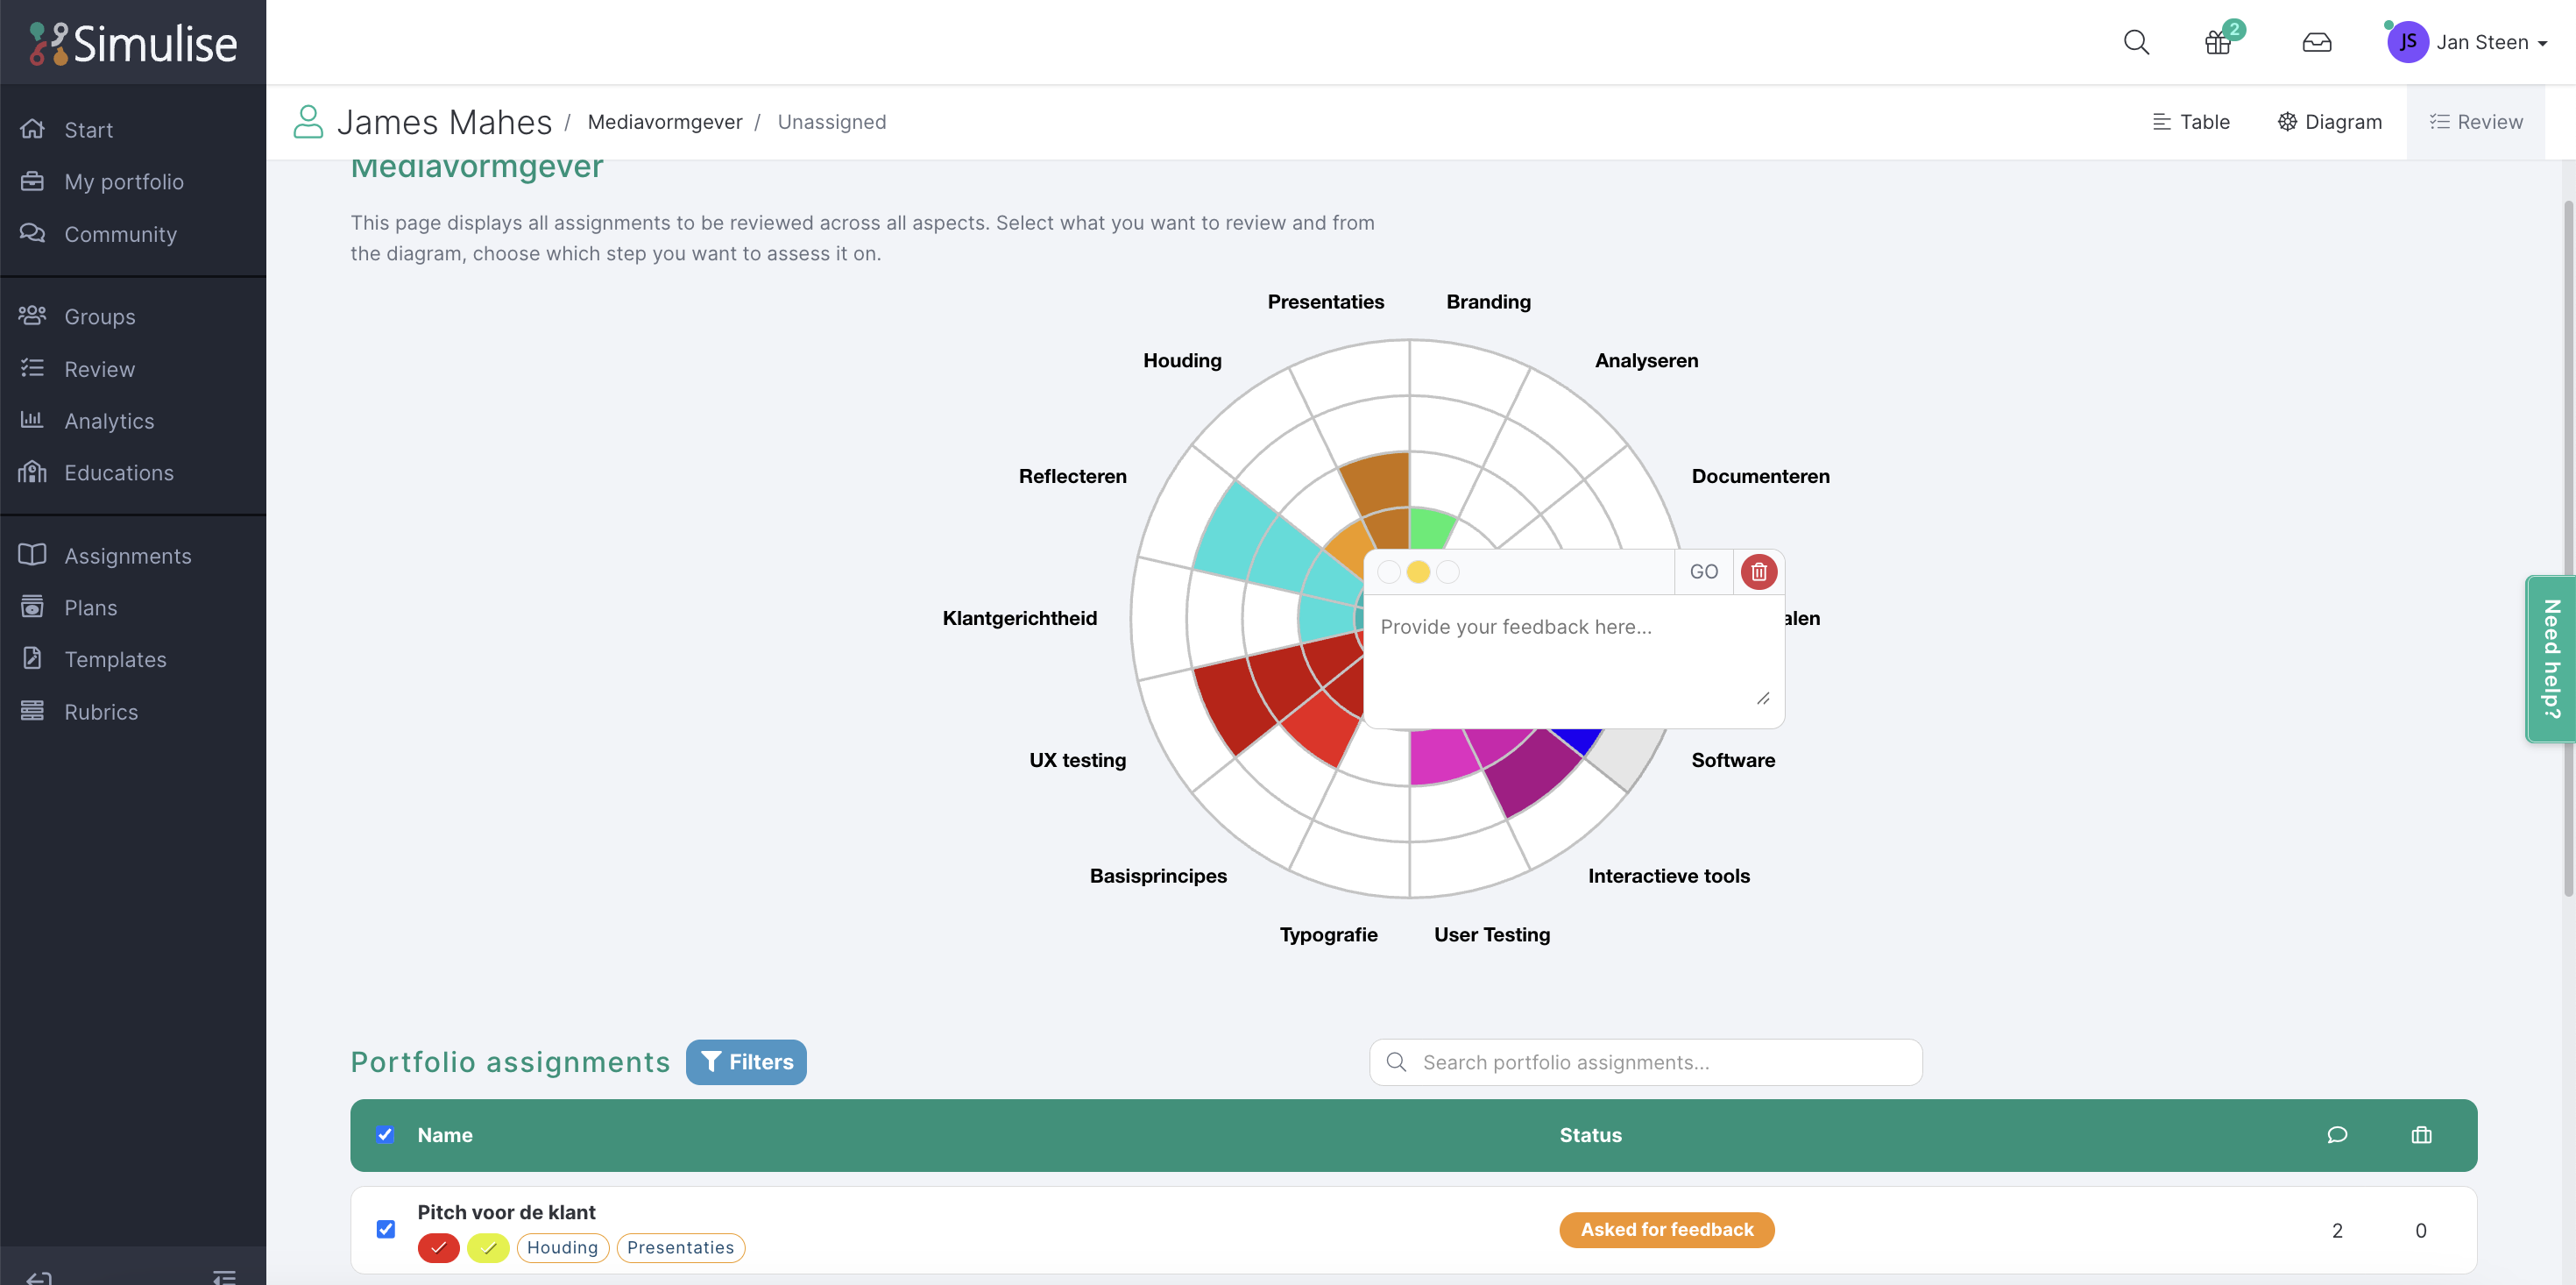The width and height of the screenshot is (2576, 1285).
Task: Delete feedback with red trash icon
Action: point(1758,572)
